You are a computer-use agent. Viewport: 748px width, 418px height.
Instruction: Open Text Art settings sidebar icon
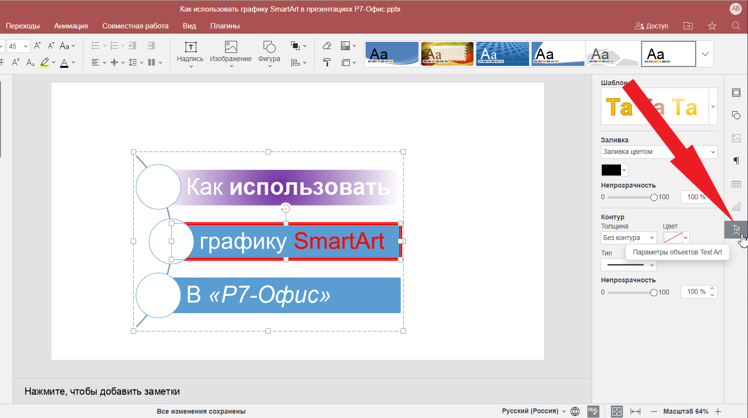click(736, 229)
